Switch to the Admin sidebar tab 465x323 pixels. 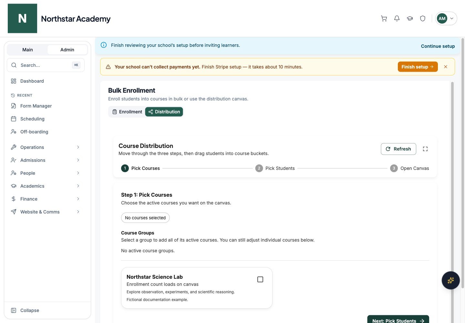point(67,50)
